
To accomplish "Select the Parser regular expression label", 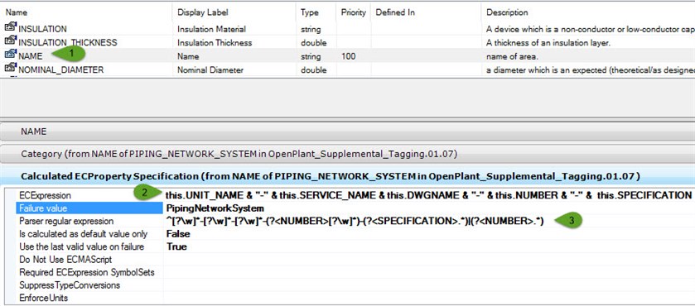I will pyautogui.click(x=66, y=221).
